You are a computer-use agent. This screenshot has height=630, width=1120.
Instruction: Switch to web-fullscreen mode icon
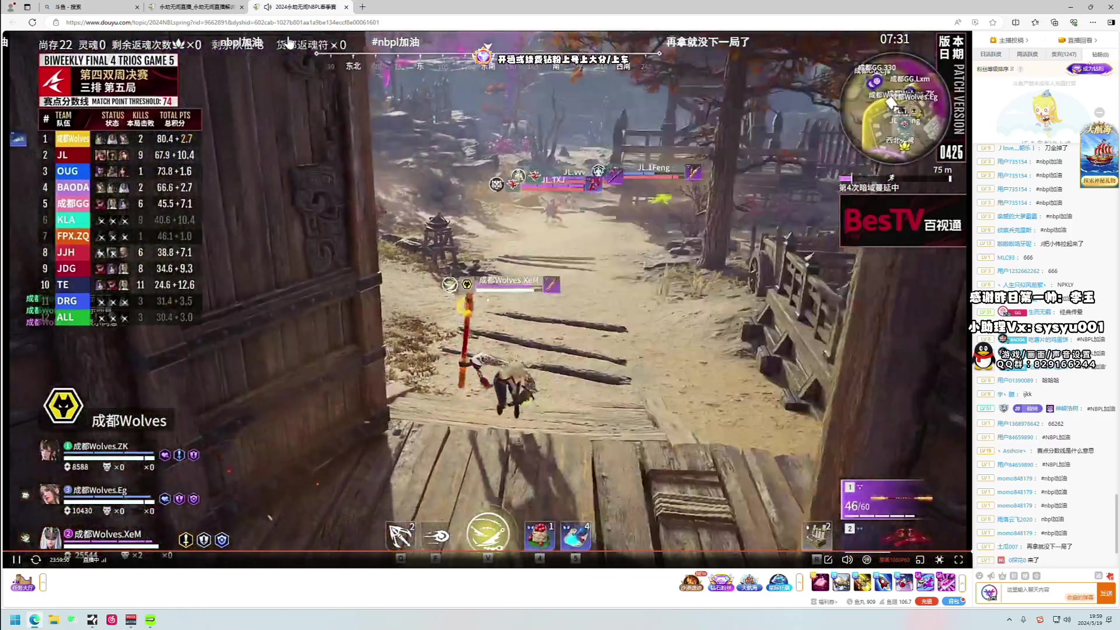pos(920,559)
